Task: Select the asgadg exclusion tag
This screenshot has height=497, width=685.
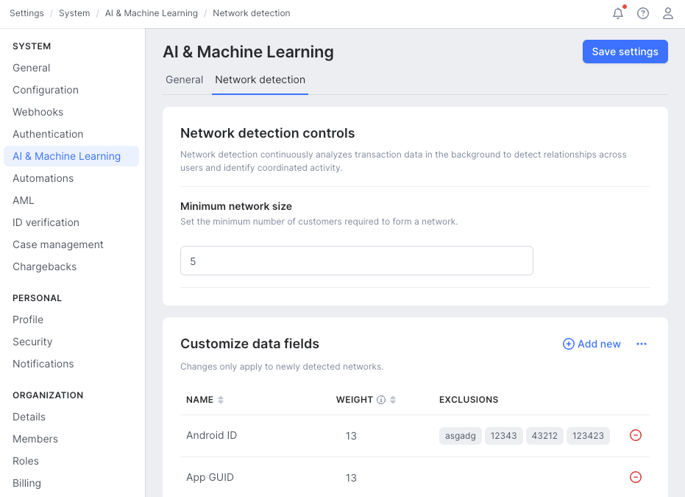Action: click(461, 436)
